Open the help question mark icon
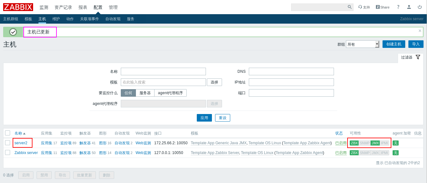427x183 pixels. [x=398, y=7]
